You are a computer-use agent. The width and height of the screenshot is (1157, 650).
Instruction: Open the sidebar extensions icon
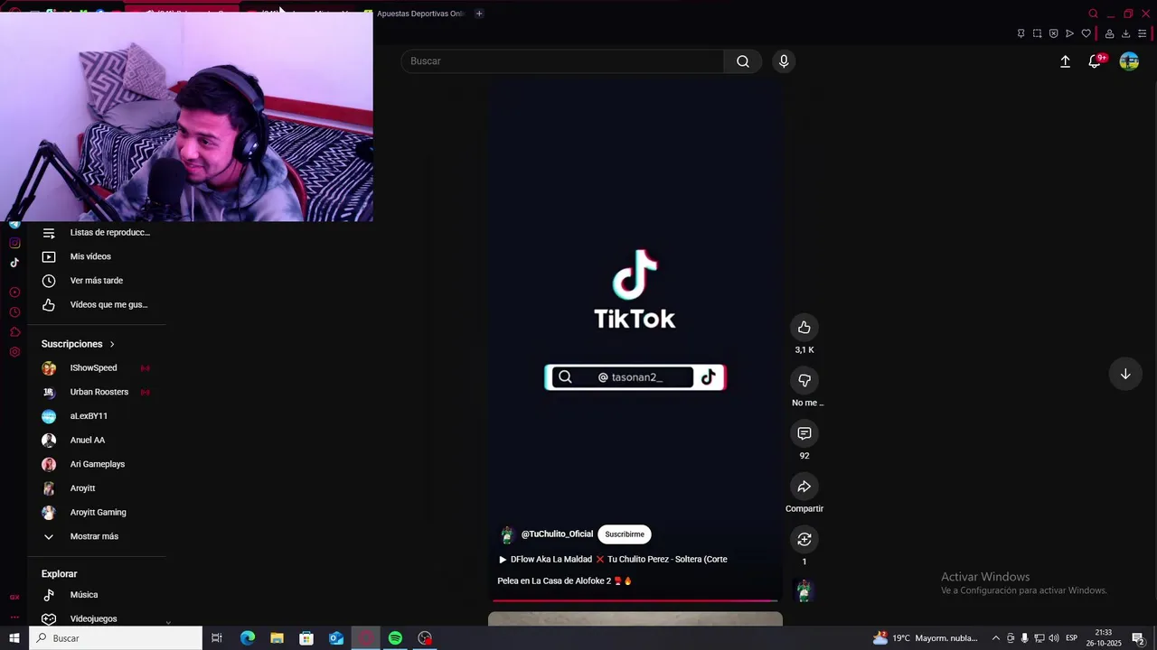pos(14,332)
